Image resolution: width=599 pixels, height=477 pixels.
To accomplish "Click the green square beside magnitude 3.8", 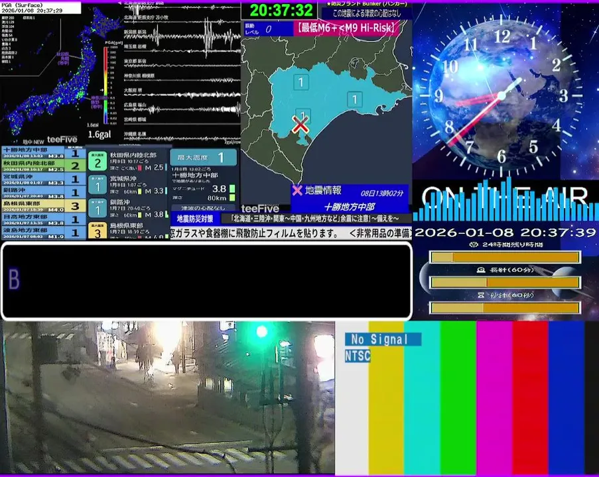I will pyautogui.click(x=232, y=189).
